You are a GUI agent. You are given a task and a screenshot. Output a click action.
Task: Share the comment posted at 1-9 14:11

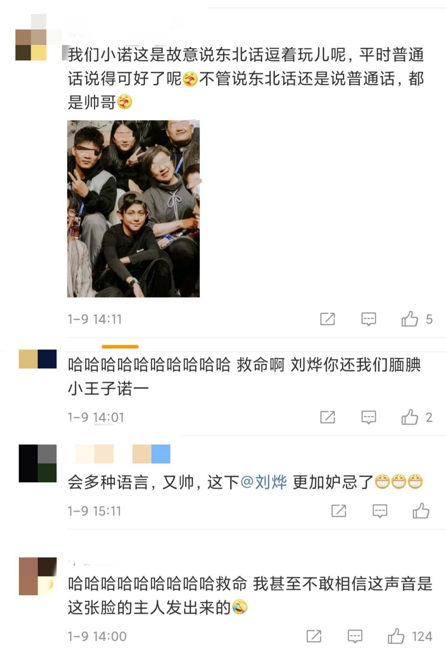click(328, 319)
